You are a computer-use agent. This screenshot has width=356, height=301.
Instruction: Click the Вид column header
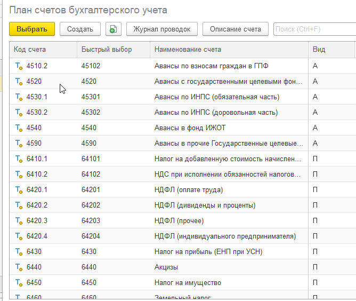(331, 50)
